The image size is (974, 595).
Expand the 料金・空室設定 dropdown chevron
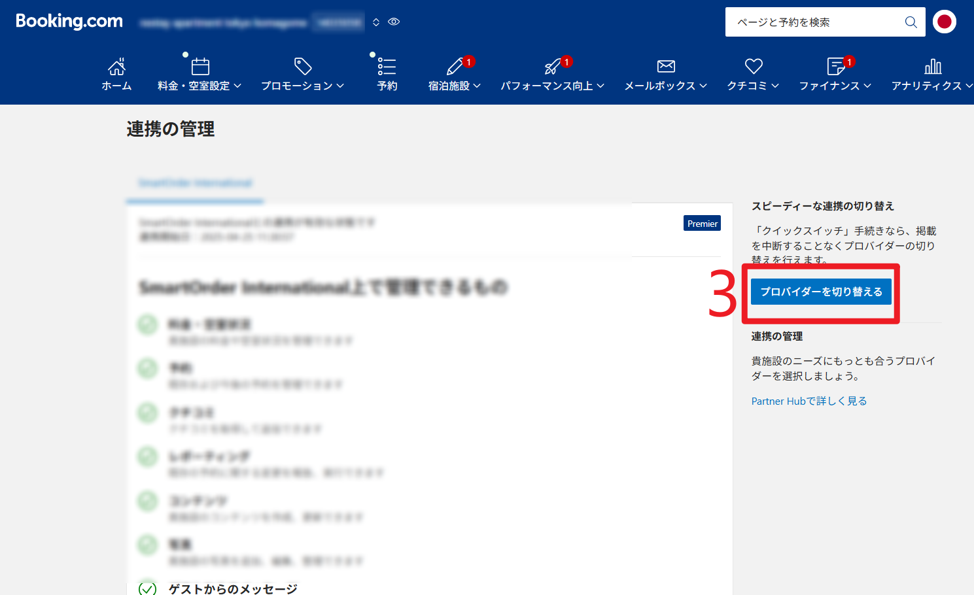(237, 86)
